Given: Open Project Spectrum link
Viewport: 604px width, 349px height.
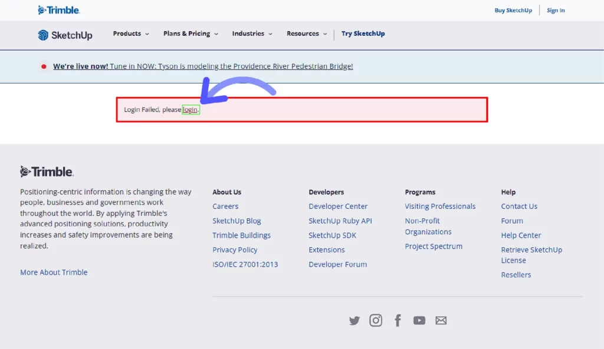Looking at the screenshot, I should [434, 247].
